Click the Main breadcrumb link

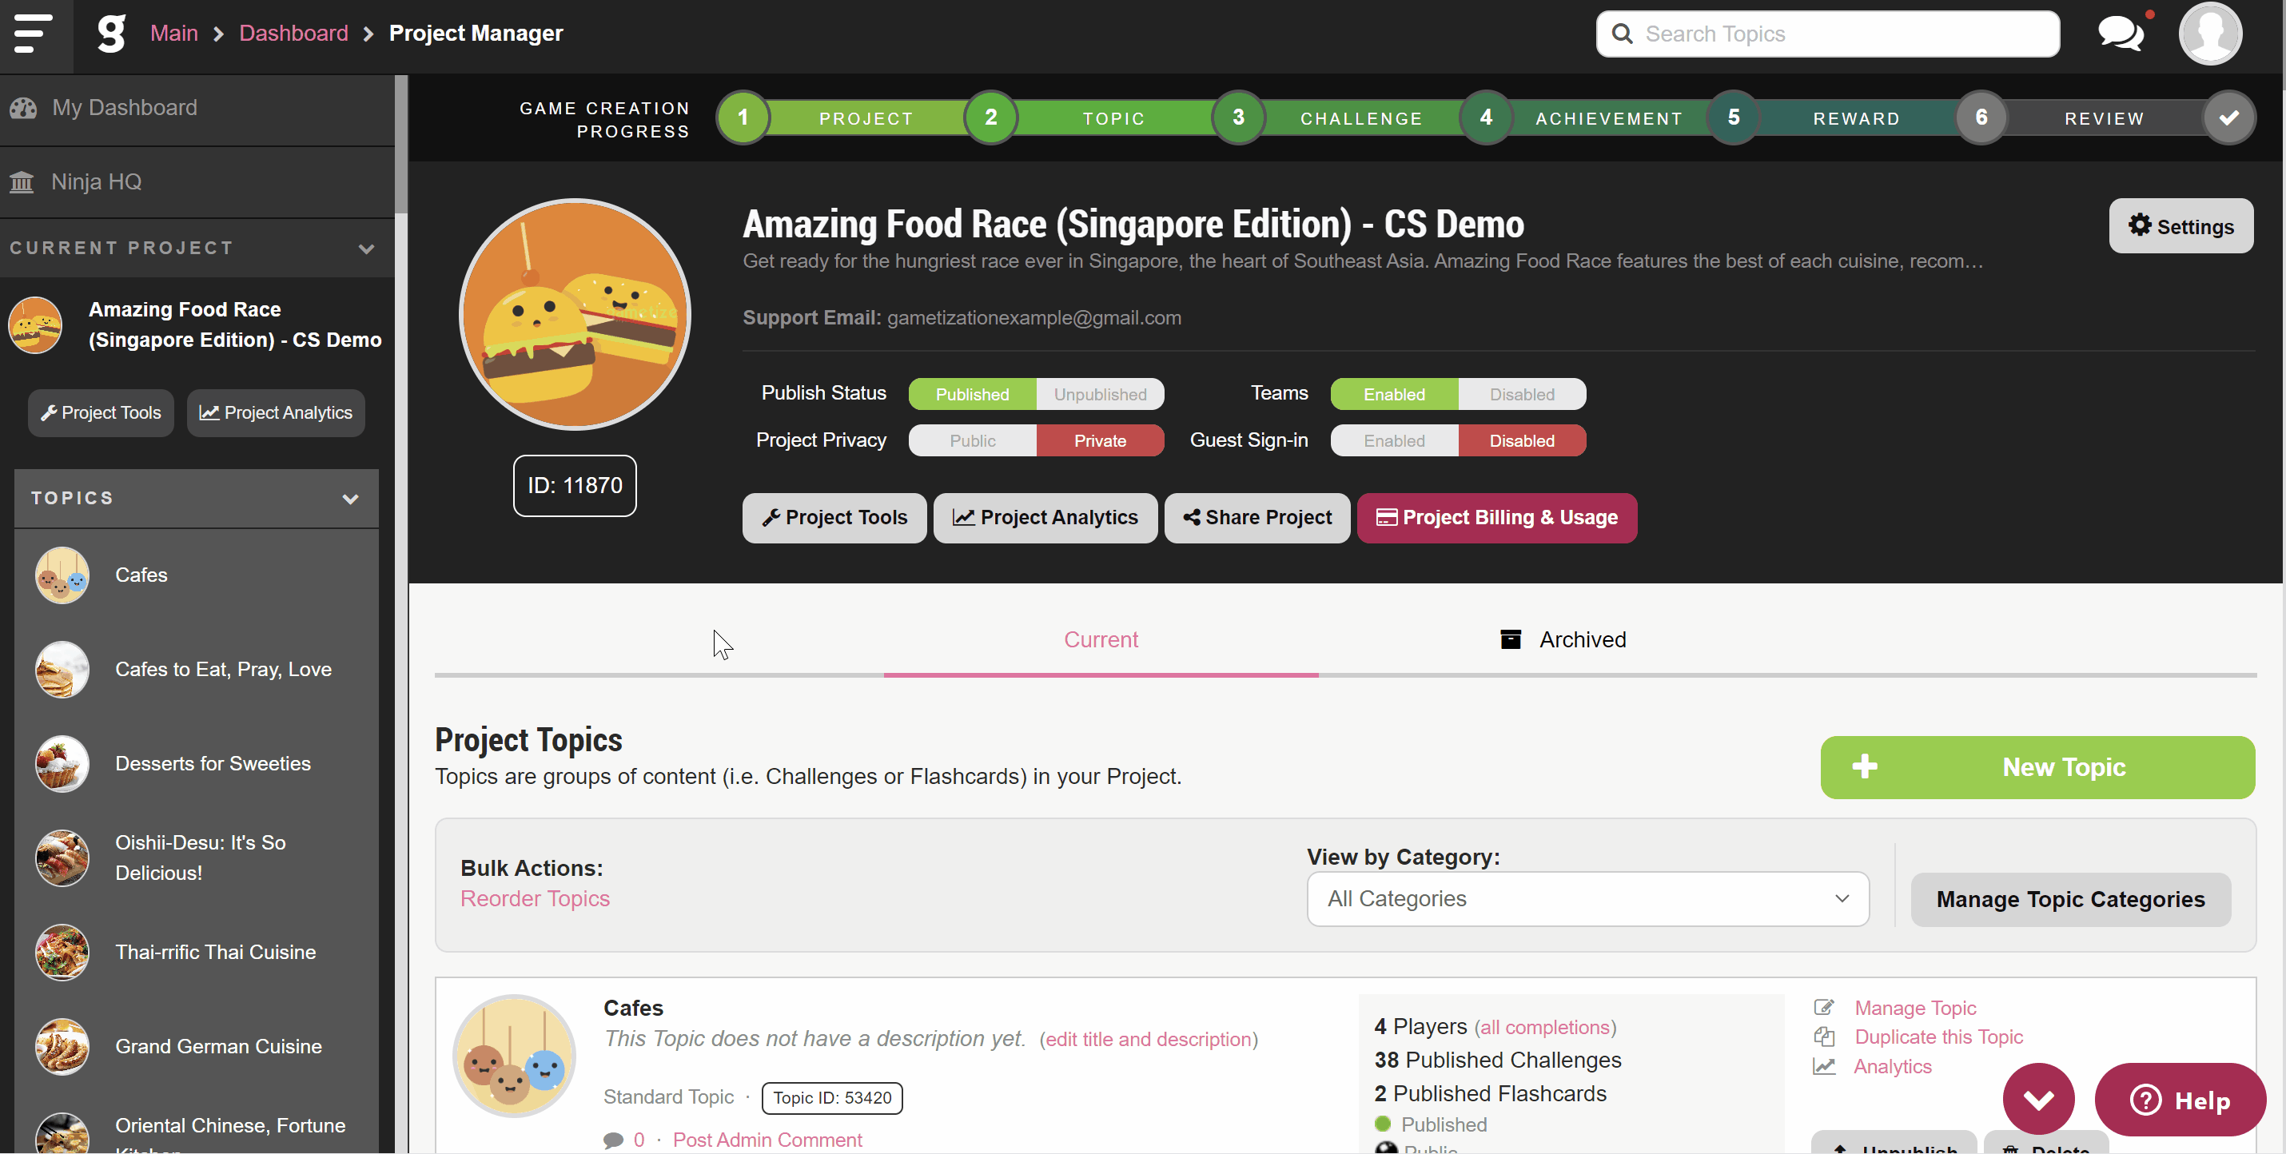click(x=174, y=34)
